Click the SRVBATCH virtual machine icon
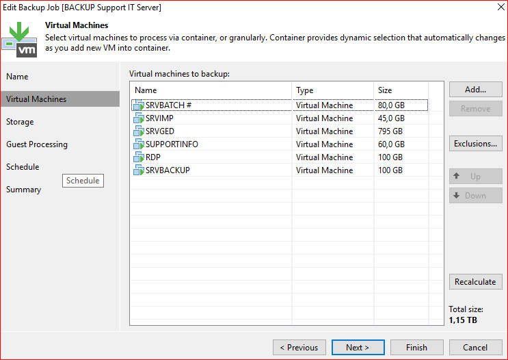This screenshot has height=360, width=508. [x=138, y=105]
